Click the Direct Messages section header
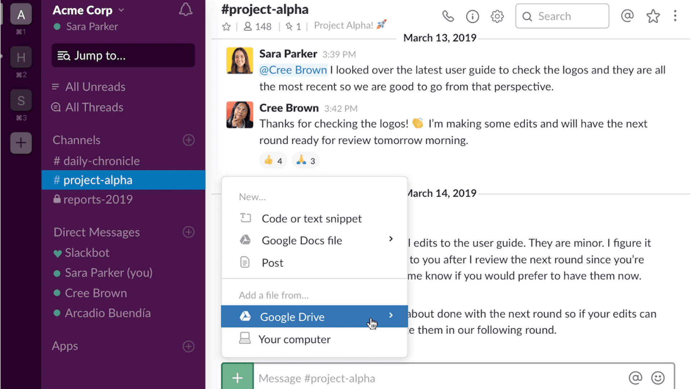The width and height of the screenshot is (691, 389). 96,232
